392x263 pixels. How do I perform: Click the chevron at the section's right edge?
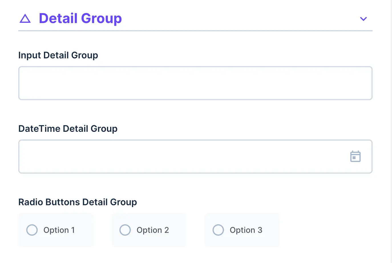[363, 19]
